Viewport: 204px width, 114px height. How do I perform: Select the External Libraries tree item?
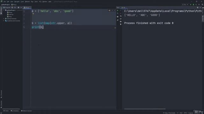coord(11,19)
